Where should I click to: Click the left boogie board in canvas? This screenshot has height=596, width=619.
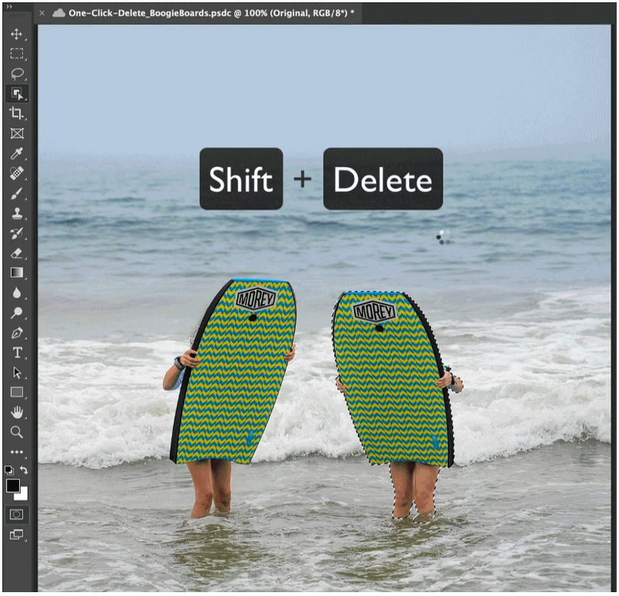tap(233, 372)
